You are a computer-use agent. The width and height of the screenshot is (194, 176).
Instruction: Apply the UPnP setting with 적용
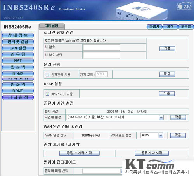(167, 94)
